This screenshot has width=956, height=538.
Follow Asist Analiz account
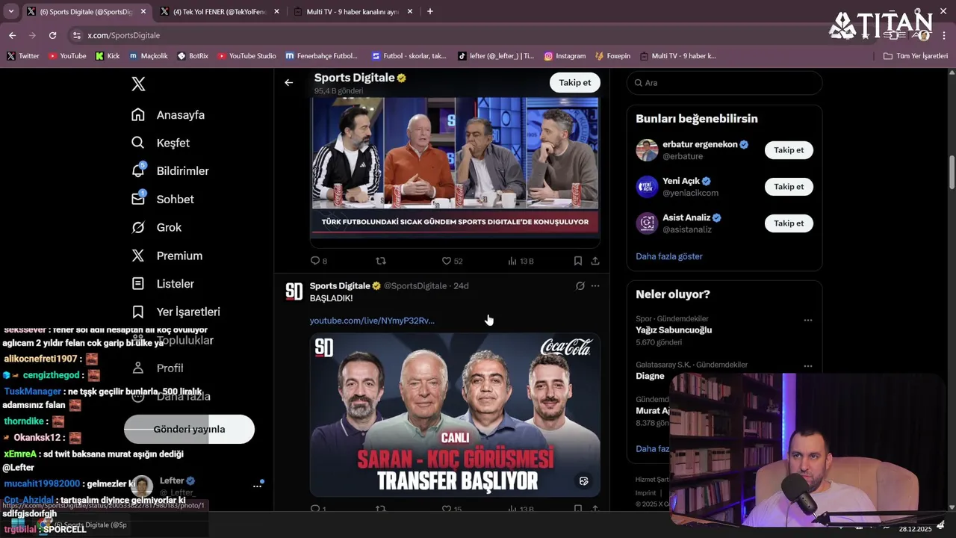pos(789,223)
